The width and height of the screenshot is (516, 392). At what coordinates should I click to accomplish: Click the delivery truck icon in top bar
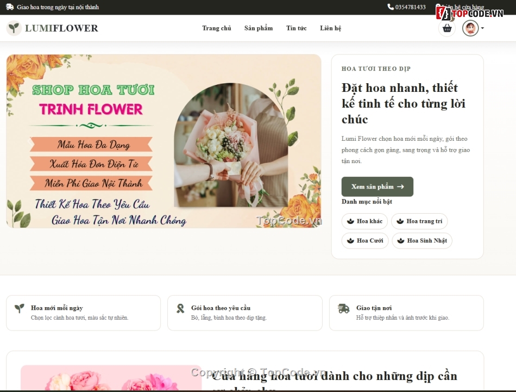(10, 7)
